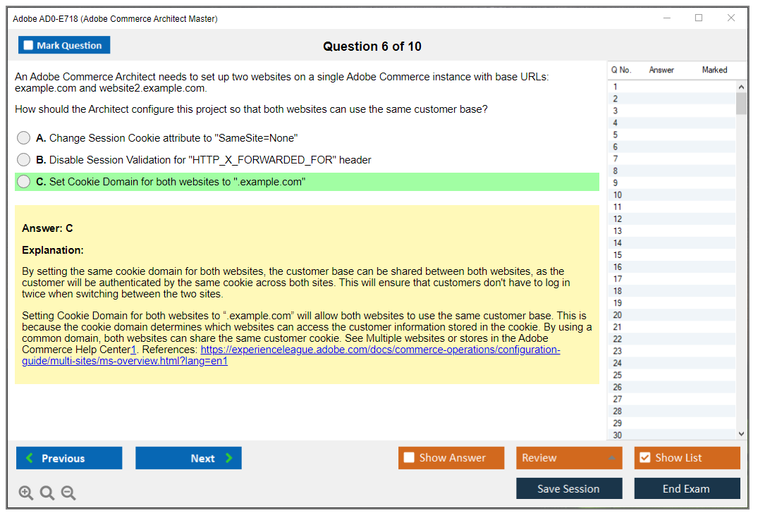758x518 pixels.
Task: Enable the Show Answer checkbox
Action: tap(409, 458)
